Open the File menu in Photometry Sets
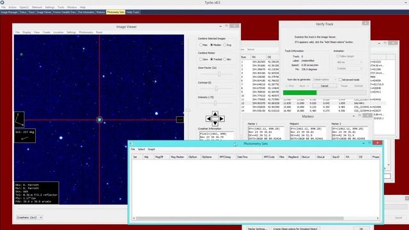 [133, 149]
